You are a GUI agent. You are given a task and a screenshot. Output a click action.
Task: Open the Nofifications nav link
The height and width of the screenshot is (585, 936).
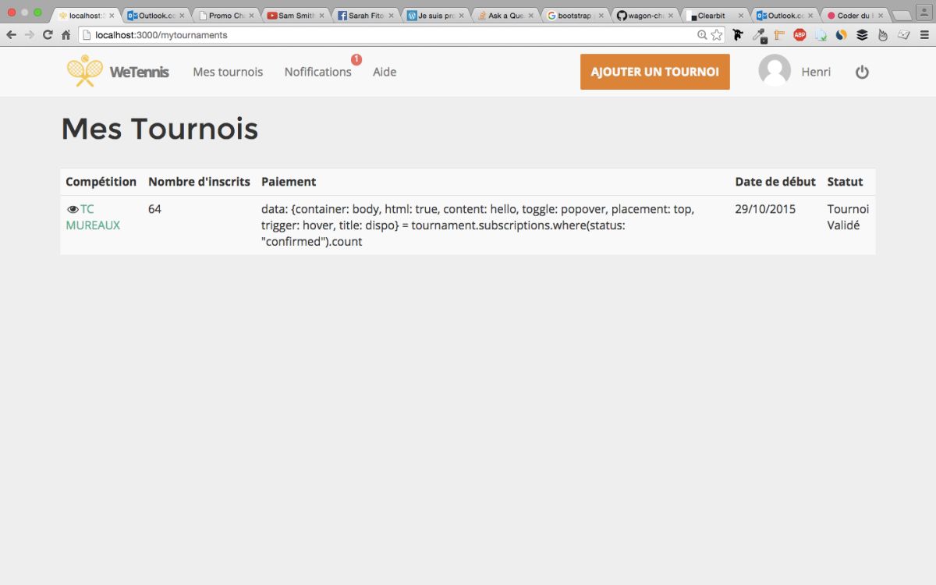317,72
